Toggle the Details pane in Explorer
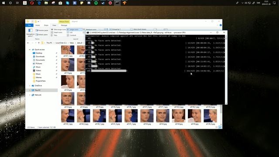Image resolution: width=279 pixels, height=157 pixels. pos(42,34)
